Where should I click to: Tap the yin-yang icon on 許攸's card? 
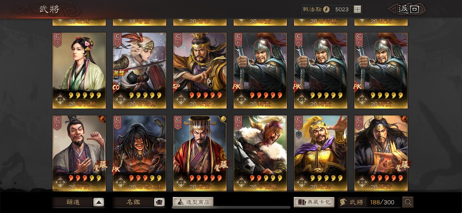click(103, 119)
